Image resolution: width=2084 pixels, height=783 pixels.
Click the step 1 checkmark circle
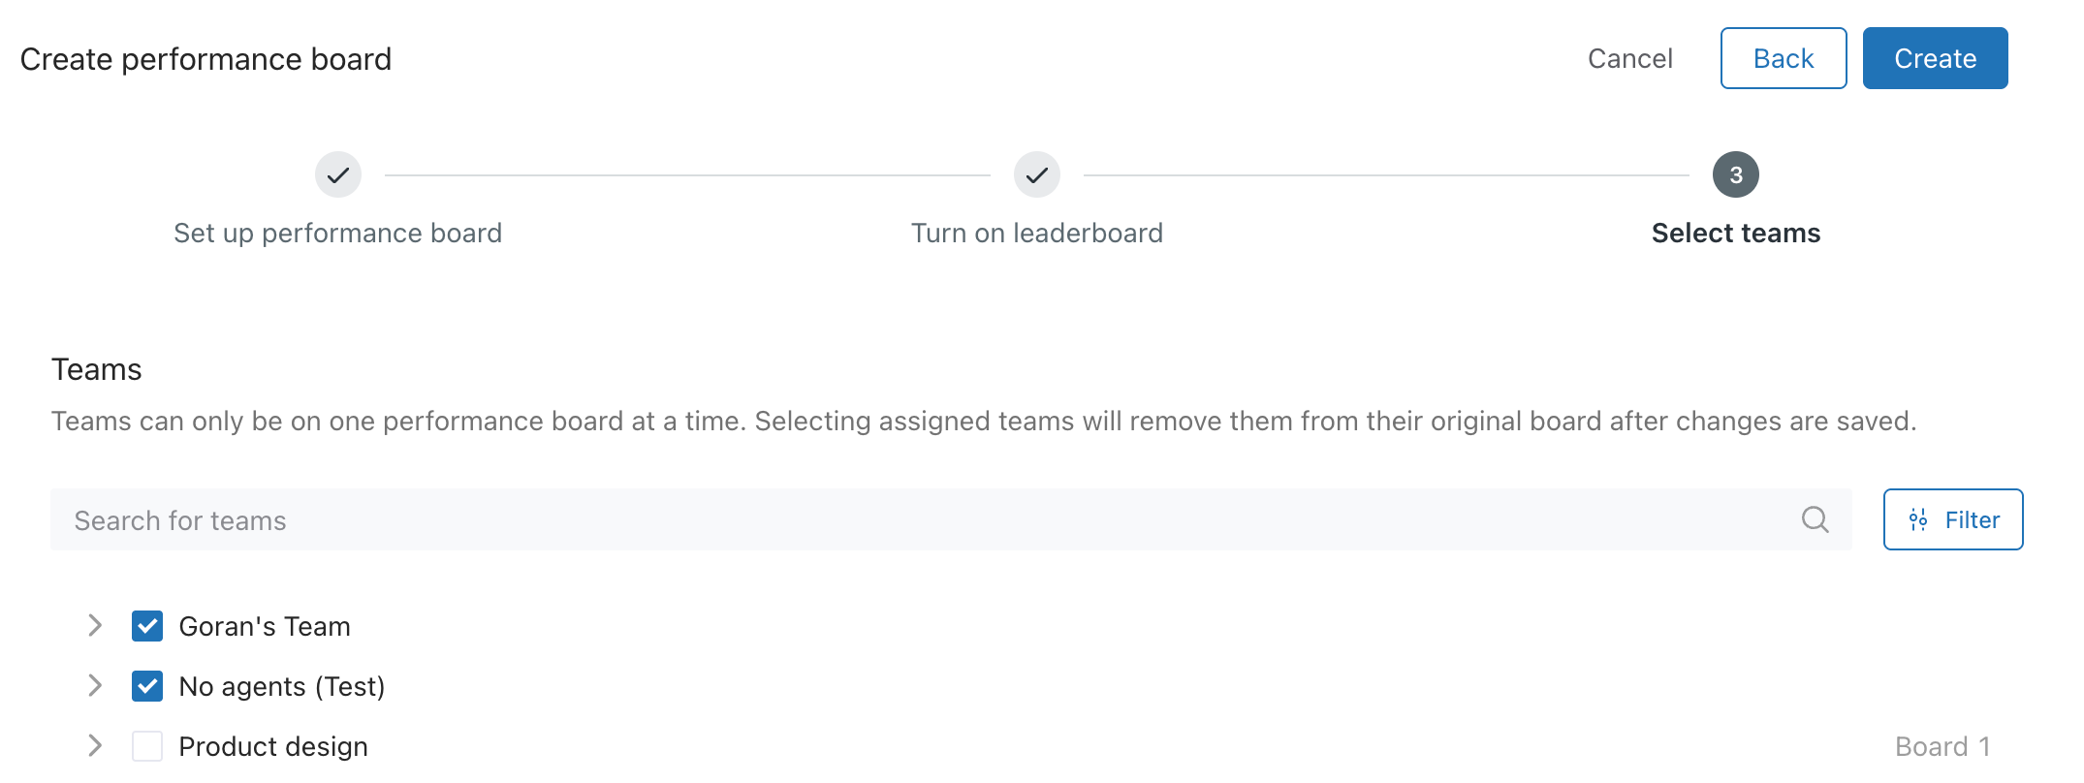click(x=338, y=174)
